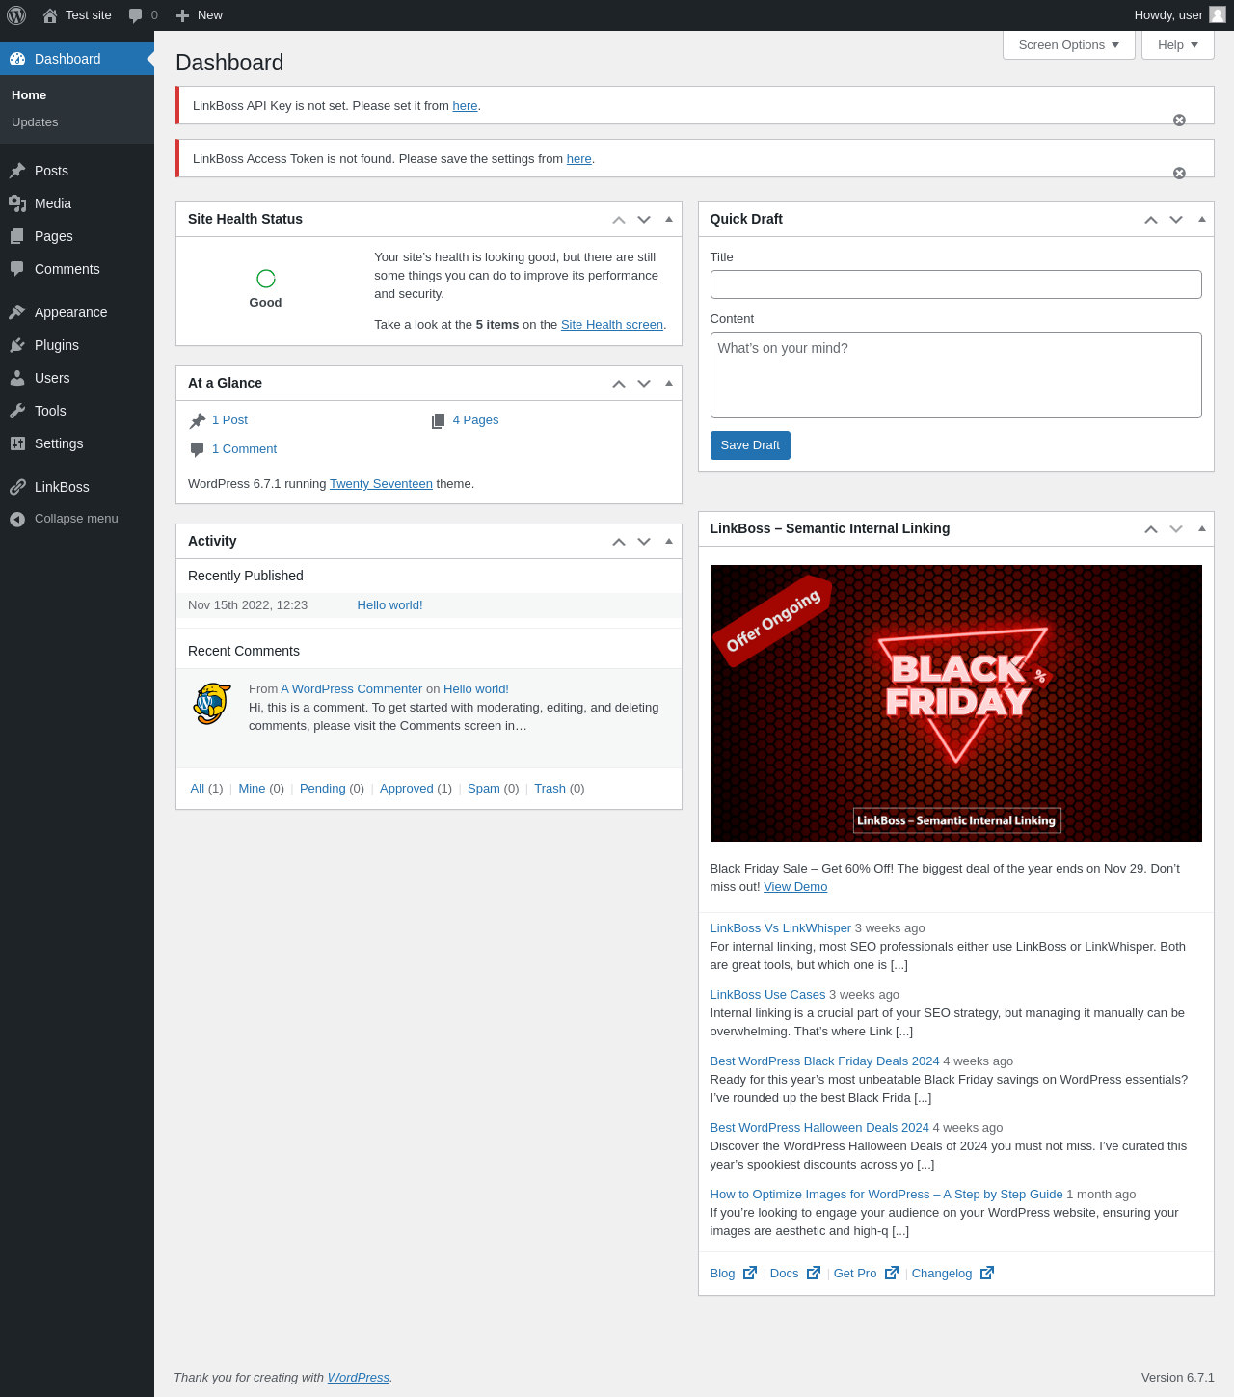The image size is (1234, 1397).
Task: Open the Twenty Seventeen theme link
Action: [x=381, y=484]
